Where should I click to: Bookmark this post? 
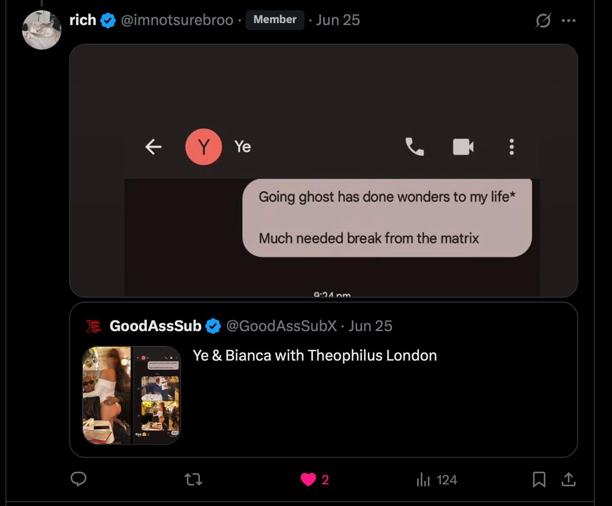pyautogui.click(x=539, y=479)
